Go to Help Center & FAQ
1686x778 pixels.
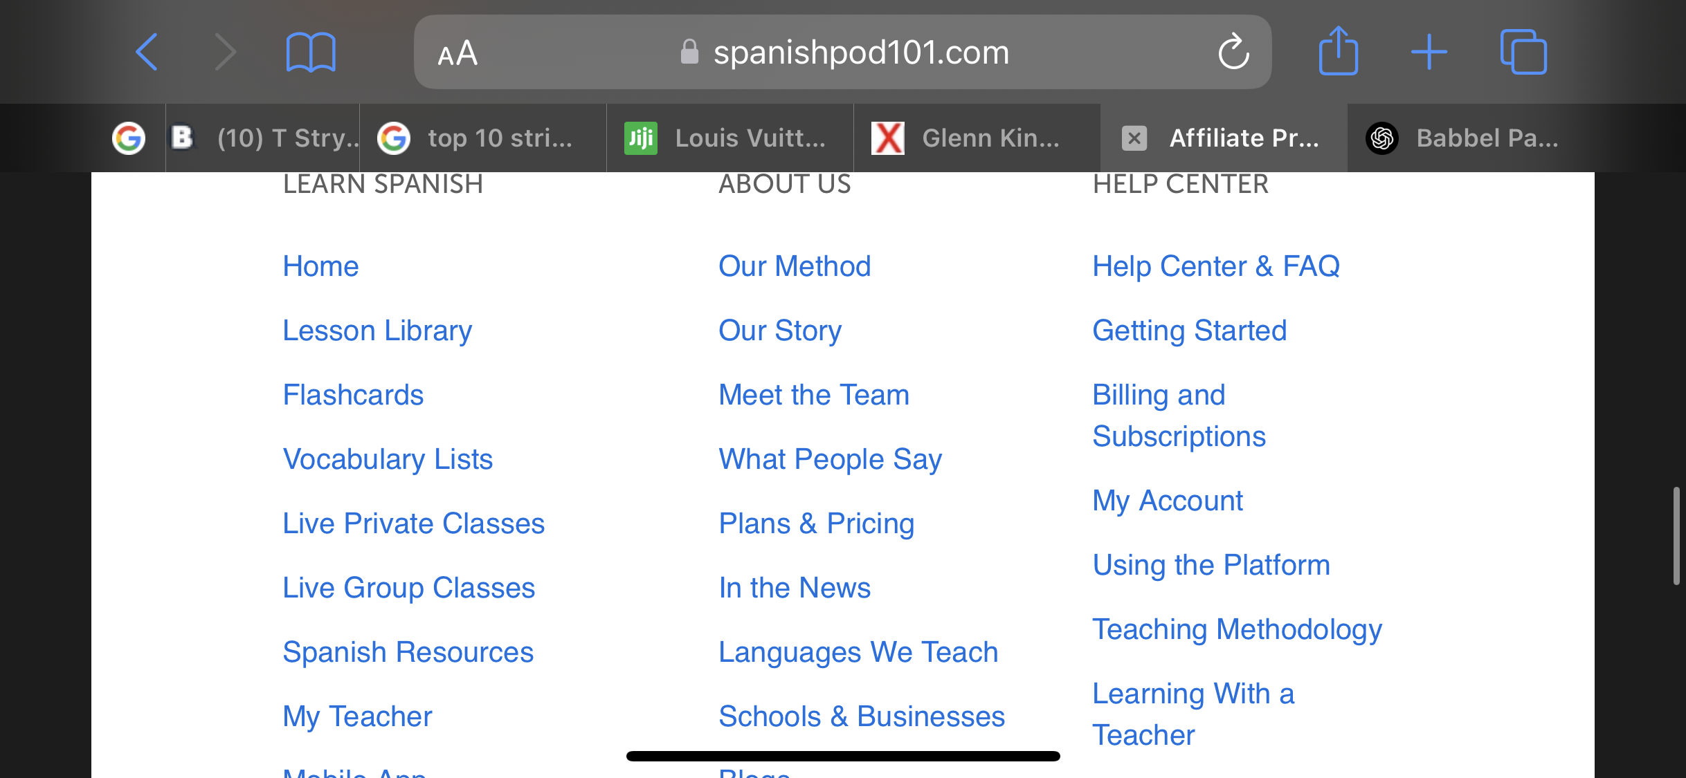1215,266
